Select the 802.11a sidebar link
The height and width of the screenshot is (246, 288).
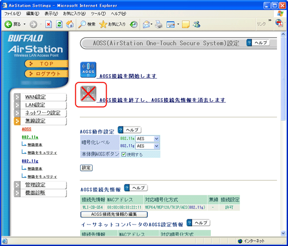click(x=30, y=137)
